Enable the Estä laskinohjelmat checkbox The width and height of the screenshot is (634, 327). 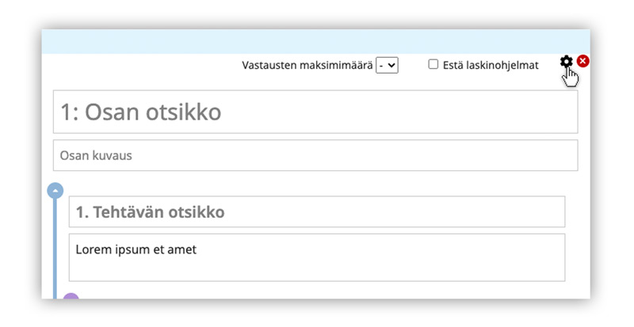(x=433, y=65)
